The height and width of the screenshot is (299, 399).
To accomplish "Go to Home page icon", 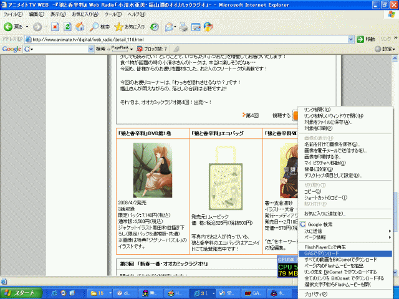I will pos(80,27).
